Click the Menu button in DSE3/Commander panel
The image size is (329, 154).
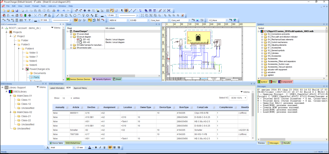pos(56,28)
